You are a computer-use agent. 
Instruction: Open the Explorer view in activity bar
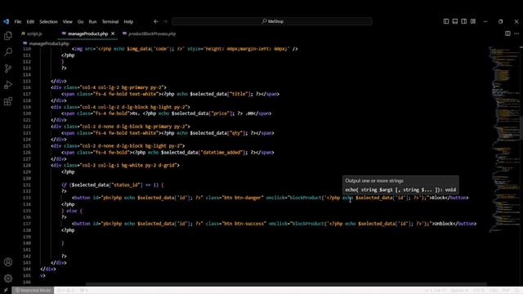(x=8, y=36)
